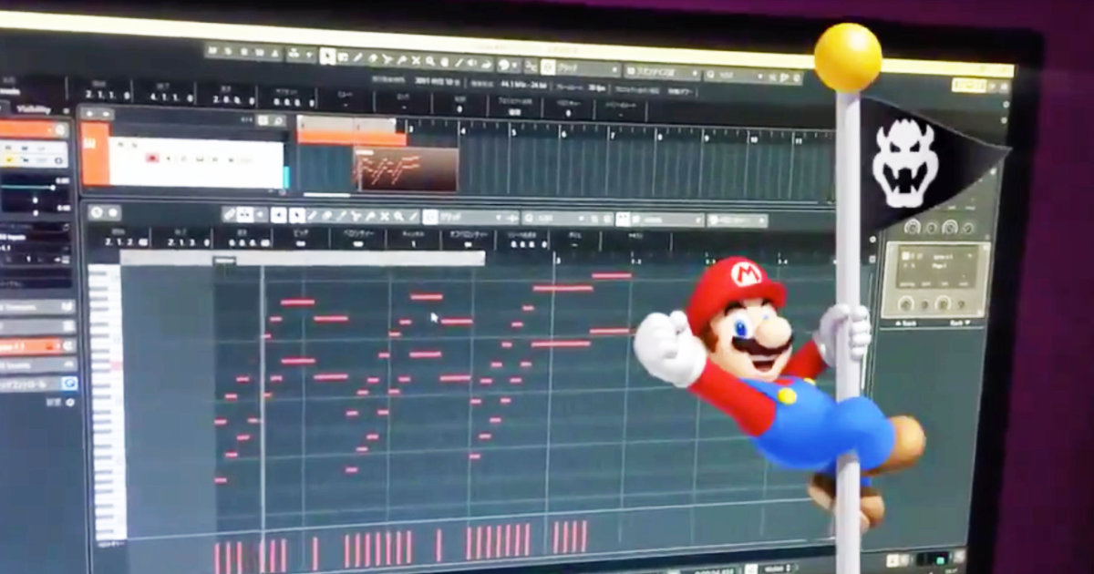Select the arrow tool in Key Editor toolbar
The image size is (1094, 574).
297,215
